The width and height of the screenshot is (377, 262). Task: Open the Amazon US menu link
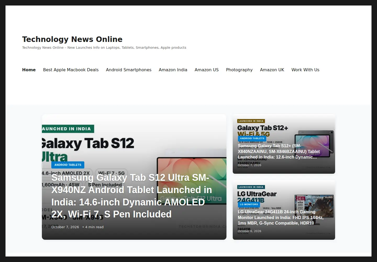tap(207, 70)
